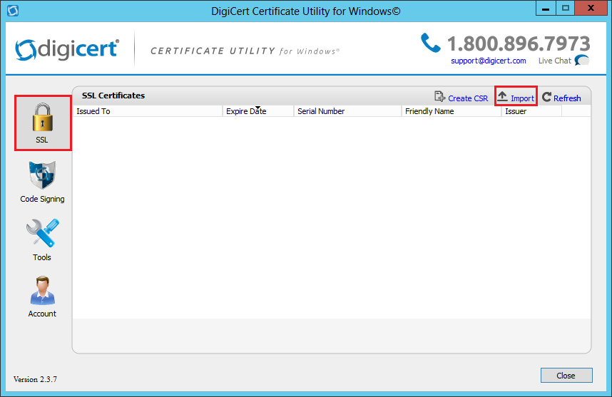Image resolution: width=612 pixels, height=397 pixels.
Task: Email support@digicert.com link
Action: pyautogui.click(x=488, y=61)
